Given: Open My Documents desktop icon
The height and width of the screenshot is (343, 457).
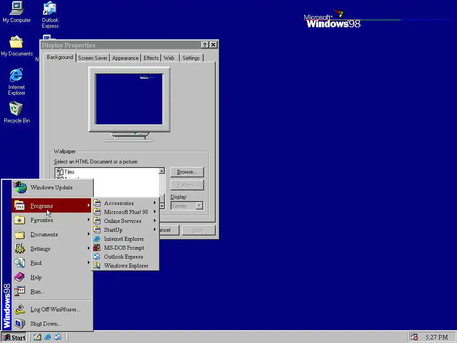Looking at the screenshot, I should pos(17,46).
